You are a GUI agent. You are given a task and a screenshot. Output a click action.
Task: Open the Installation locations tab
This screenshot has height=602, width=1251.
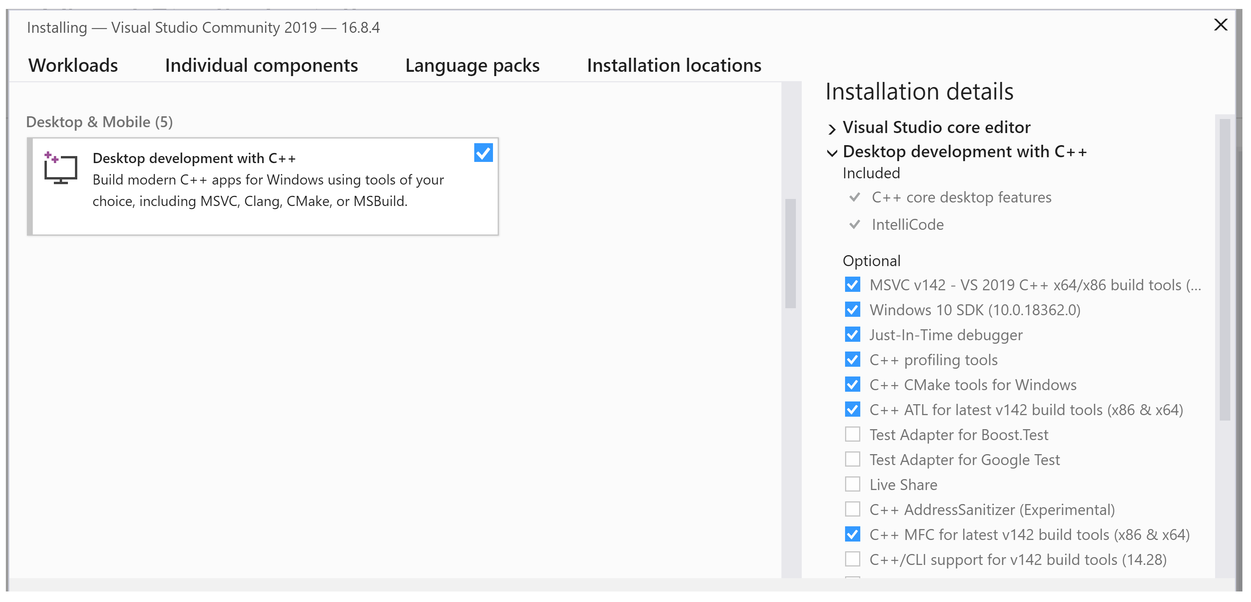[674, 66]
